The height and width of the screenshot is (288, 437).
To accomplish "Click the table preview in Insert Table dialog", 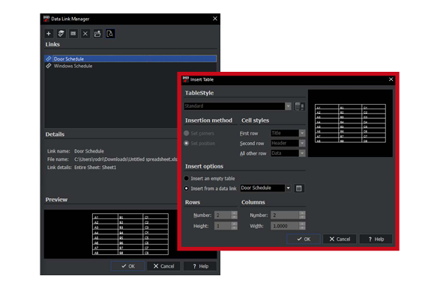I will pos(350,123).
